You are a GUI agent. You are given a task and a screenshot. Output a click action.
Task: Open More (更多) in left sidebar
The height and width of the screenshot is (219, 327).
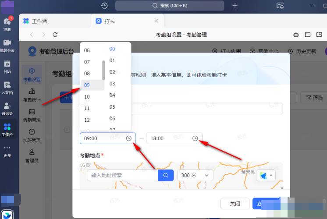(x=7, y=151)
